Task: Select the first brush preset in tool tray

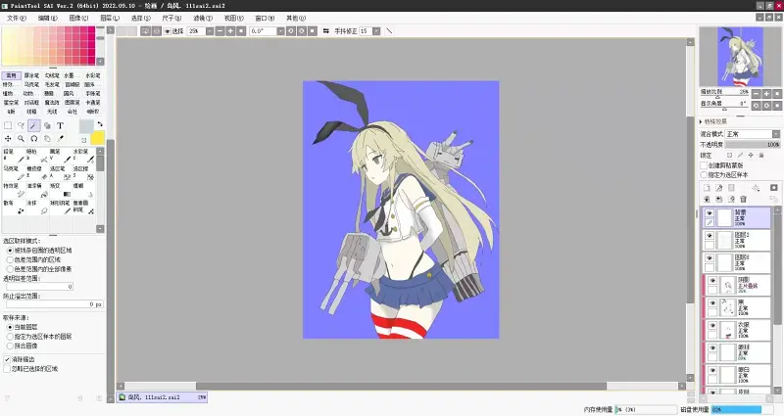Action: 13,156
